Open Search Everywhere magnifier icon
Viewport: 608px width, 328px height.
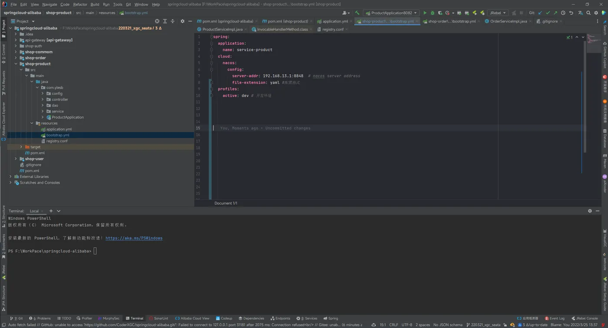(x=588, y=13)
